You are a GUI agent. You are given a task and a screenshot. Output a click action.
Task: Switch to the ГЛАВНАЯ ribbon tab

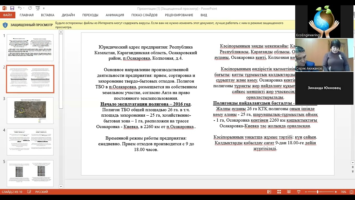[27, 15]
